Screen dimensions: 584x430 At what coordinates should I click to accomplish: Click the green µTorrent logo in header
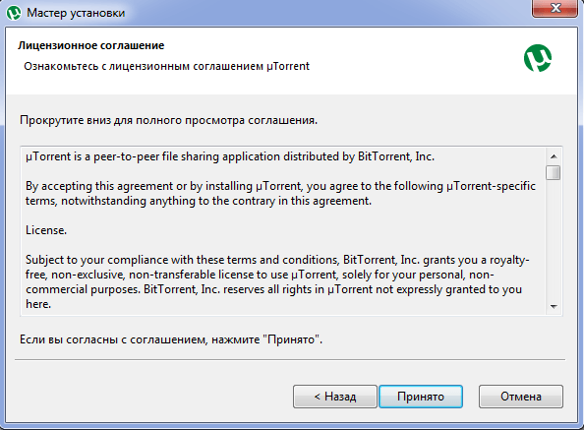tap(538, 58)
